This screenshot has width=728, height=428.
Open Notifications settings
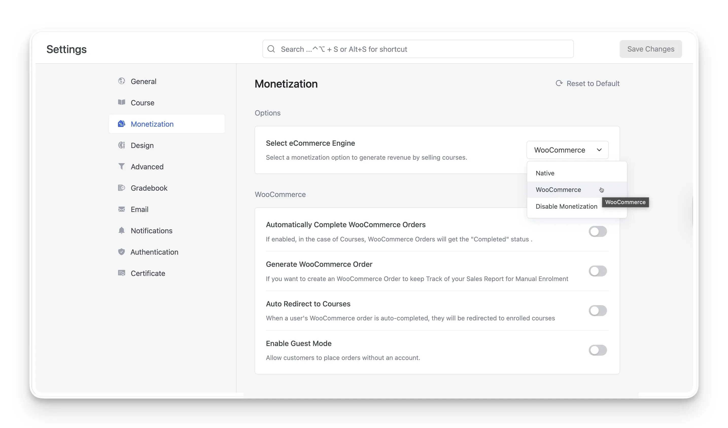point(167,231)
